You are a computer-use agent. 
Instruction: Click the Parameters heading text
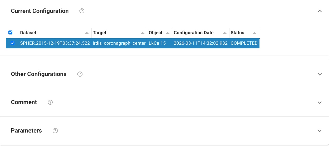click(26, 131)
